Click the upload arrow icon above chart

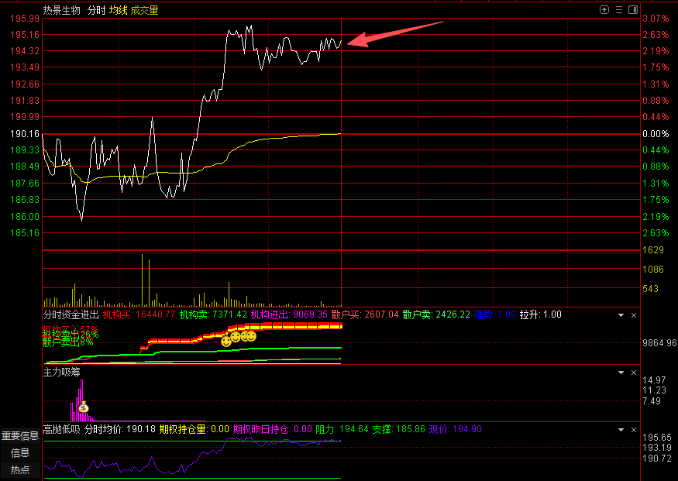point(605,10)
